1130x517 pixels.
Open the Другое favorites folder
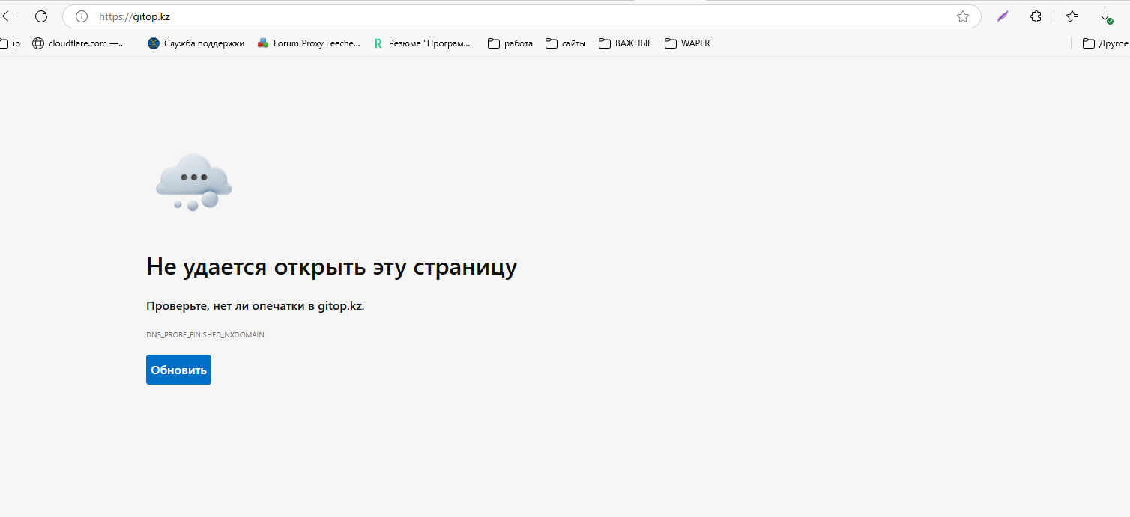tap(1105, 43)
